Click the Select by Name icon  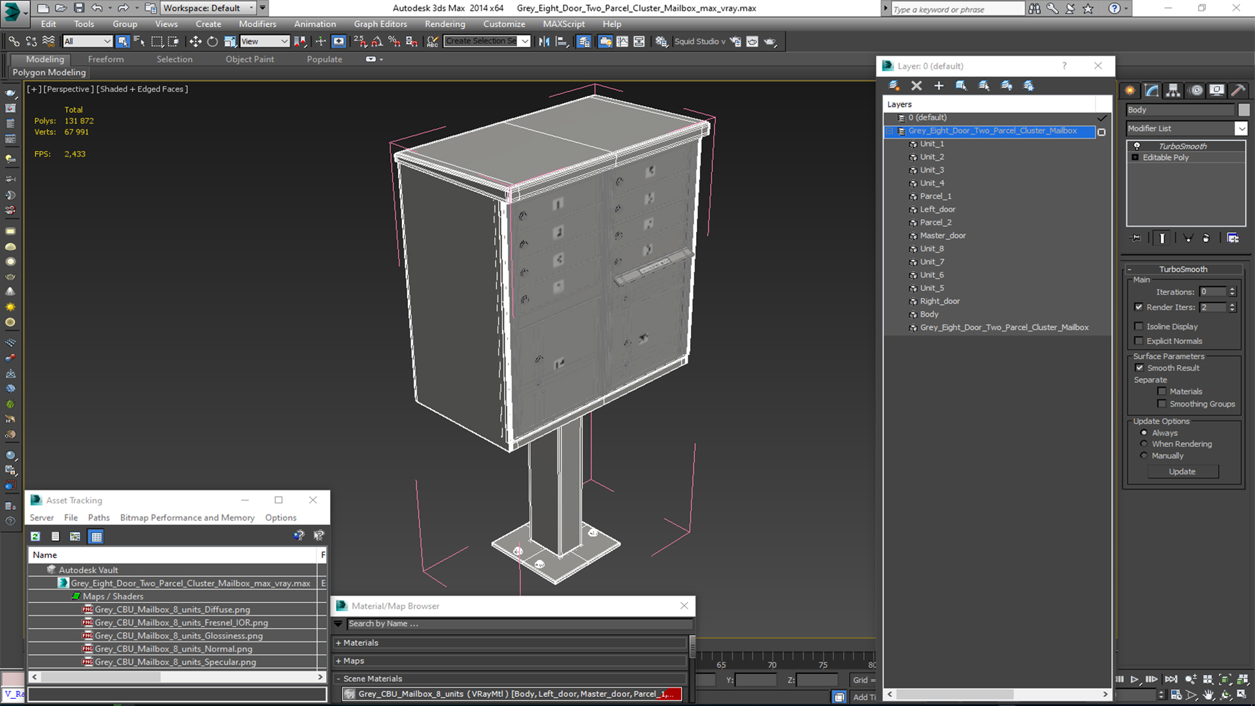pyautogui.click(x=139, y=41)
